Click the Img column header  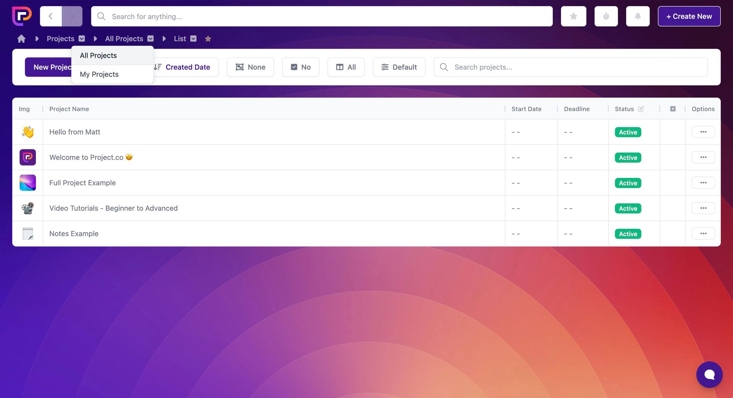(24, 109)
